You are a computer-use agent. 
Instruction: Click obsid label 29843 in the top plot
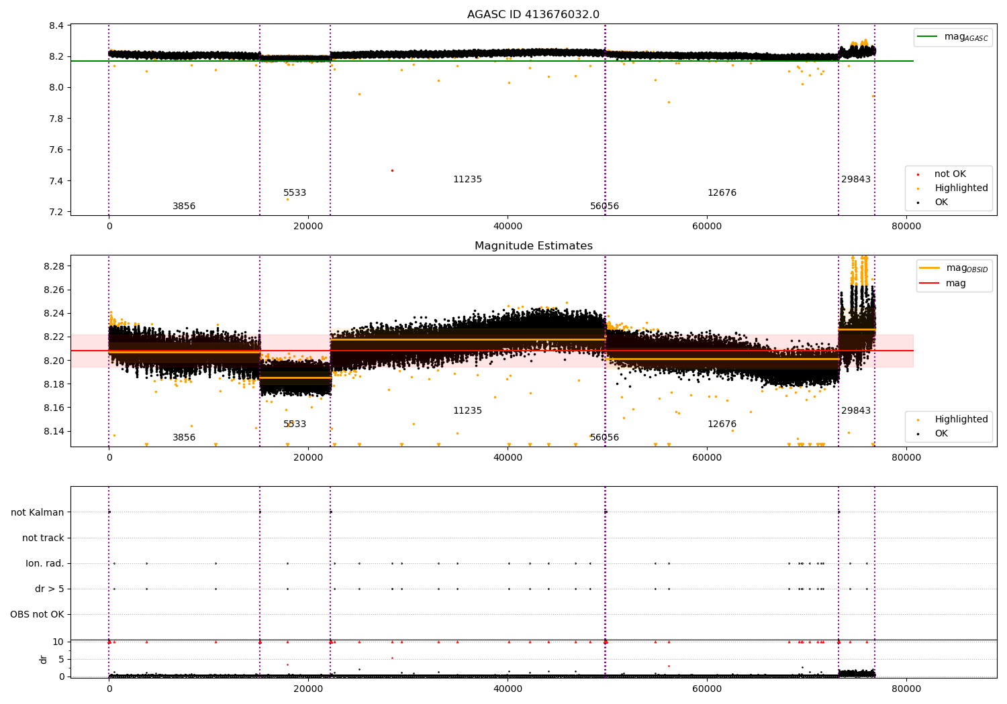coord(856,180)
